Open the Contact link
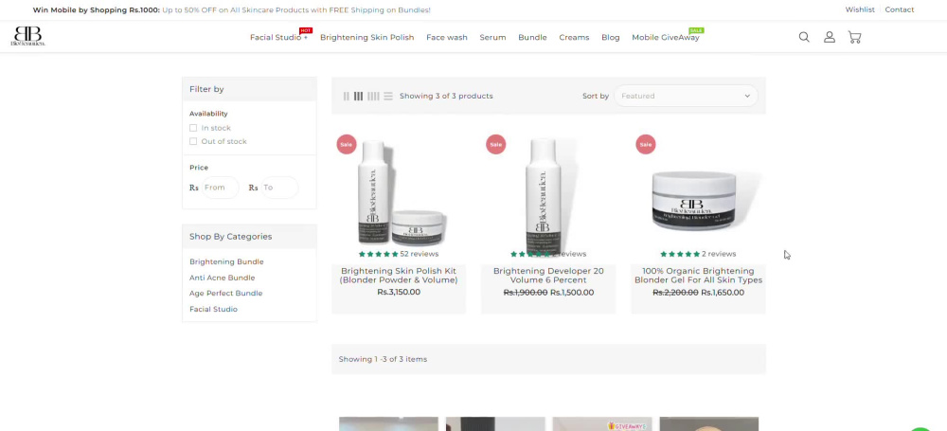947x431 pixels. pyautogui.click(x=900, y=9)
